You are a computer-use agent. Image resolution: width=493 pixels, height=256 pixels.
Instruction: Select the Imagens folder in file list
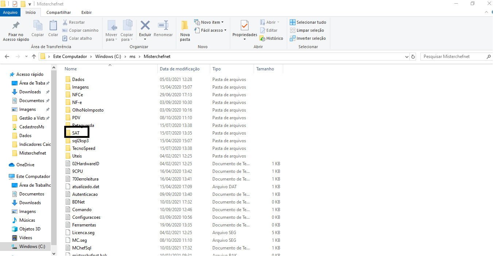point(80,87)
